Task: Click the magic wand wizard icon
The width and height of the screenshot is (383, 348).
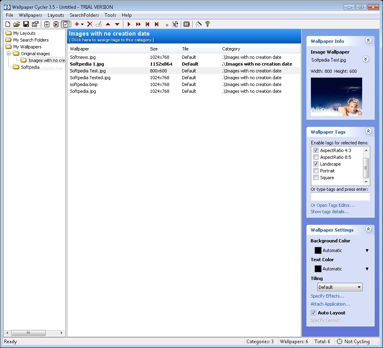Action: 198,24
